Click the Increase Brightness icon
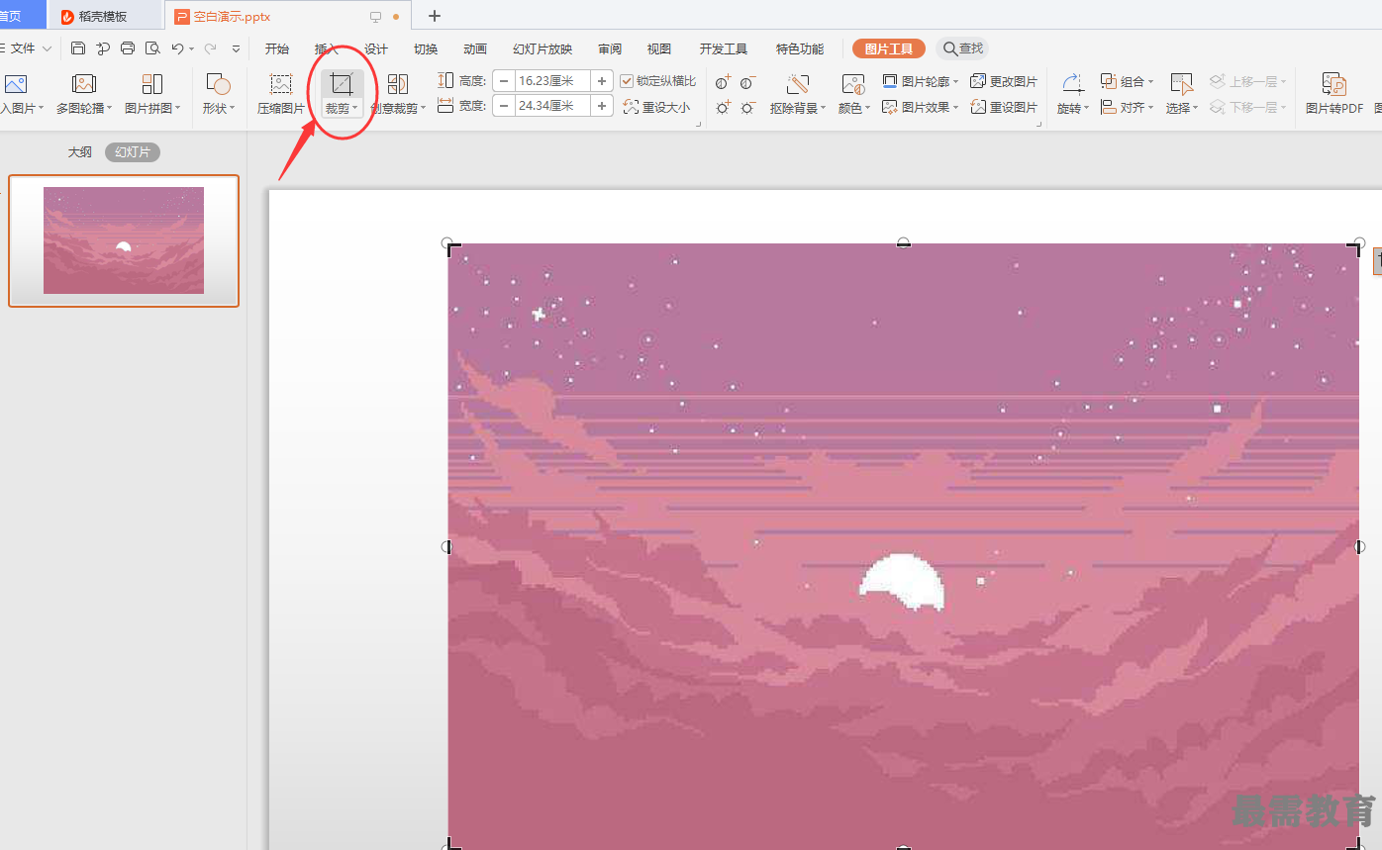This screenshot has height=850, width=1382. tap(723, 107)
